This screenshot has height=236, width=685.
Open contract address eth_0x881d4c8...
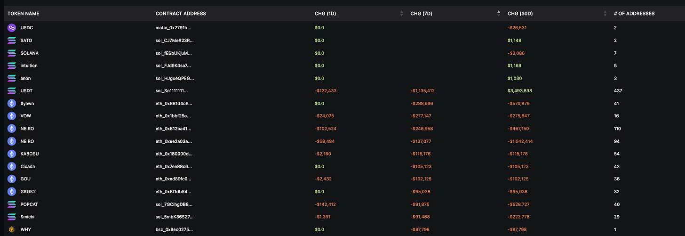pyautogui.click(x=174, y=103)
